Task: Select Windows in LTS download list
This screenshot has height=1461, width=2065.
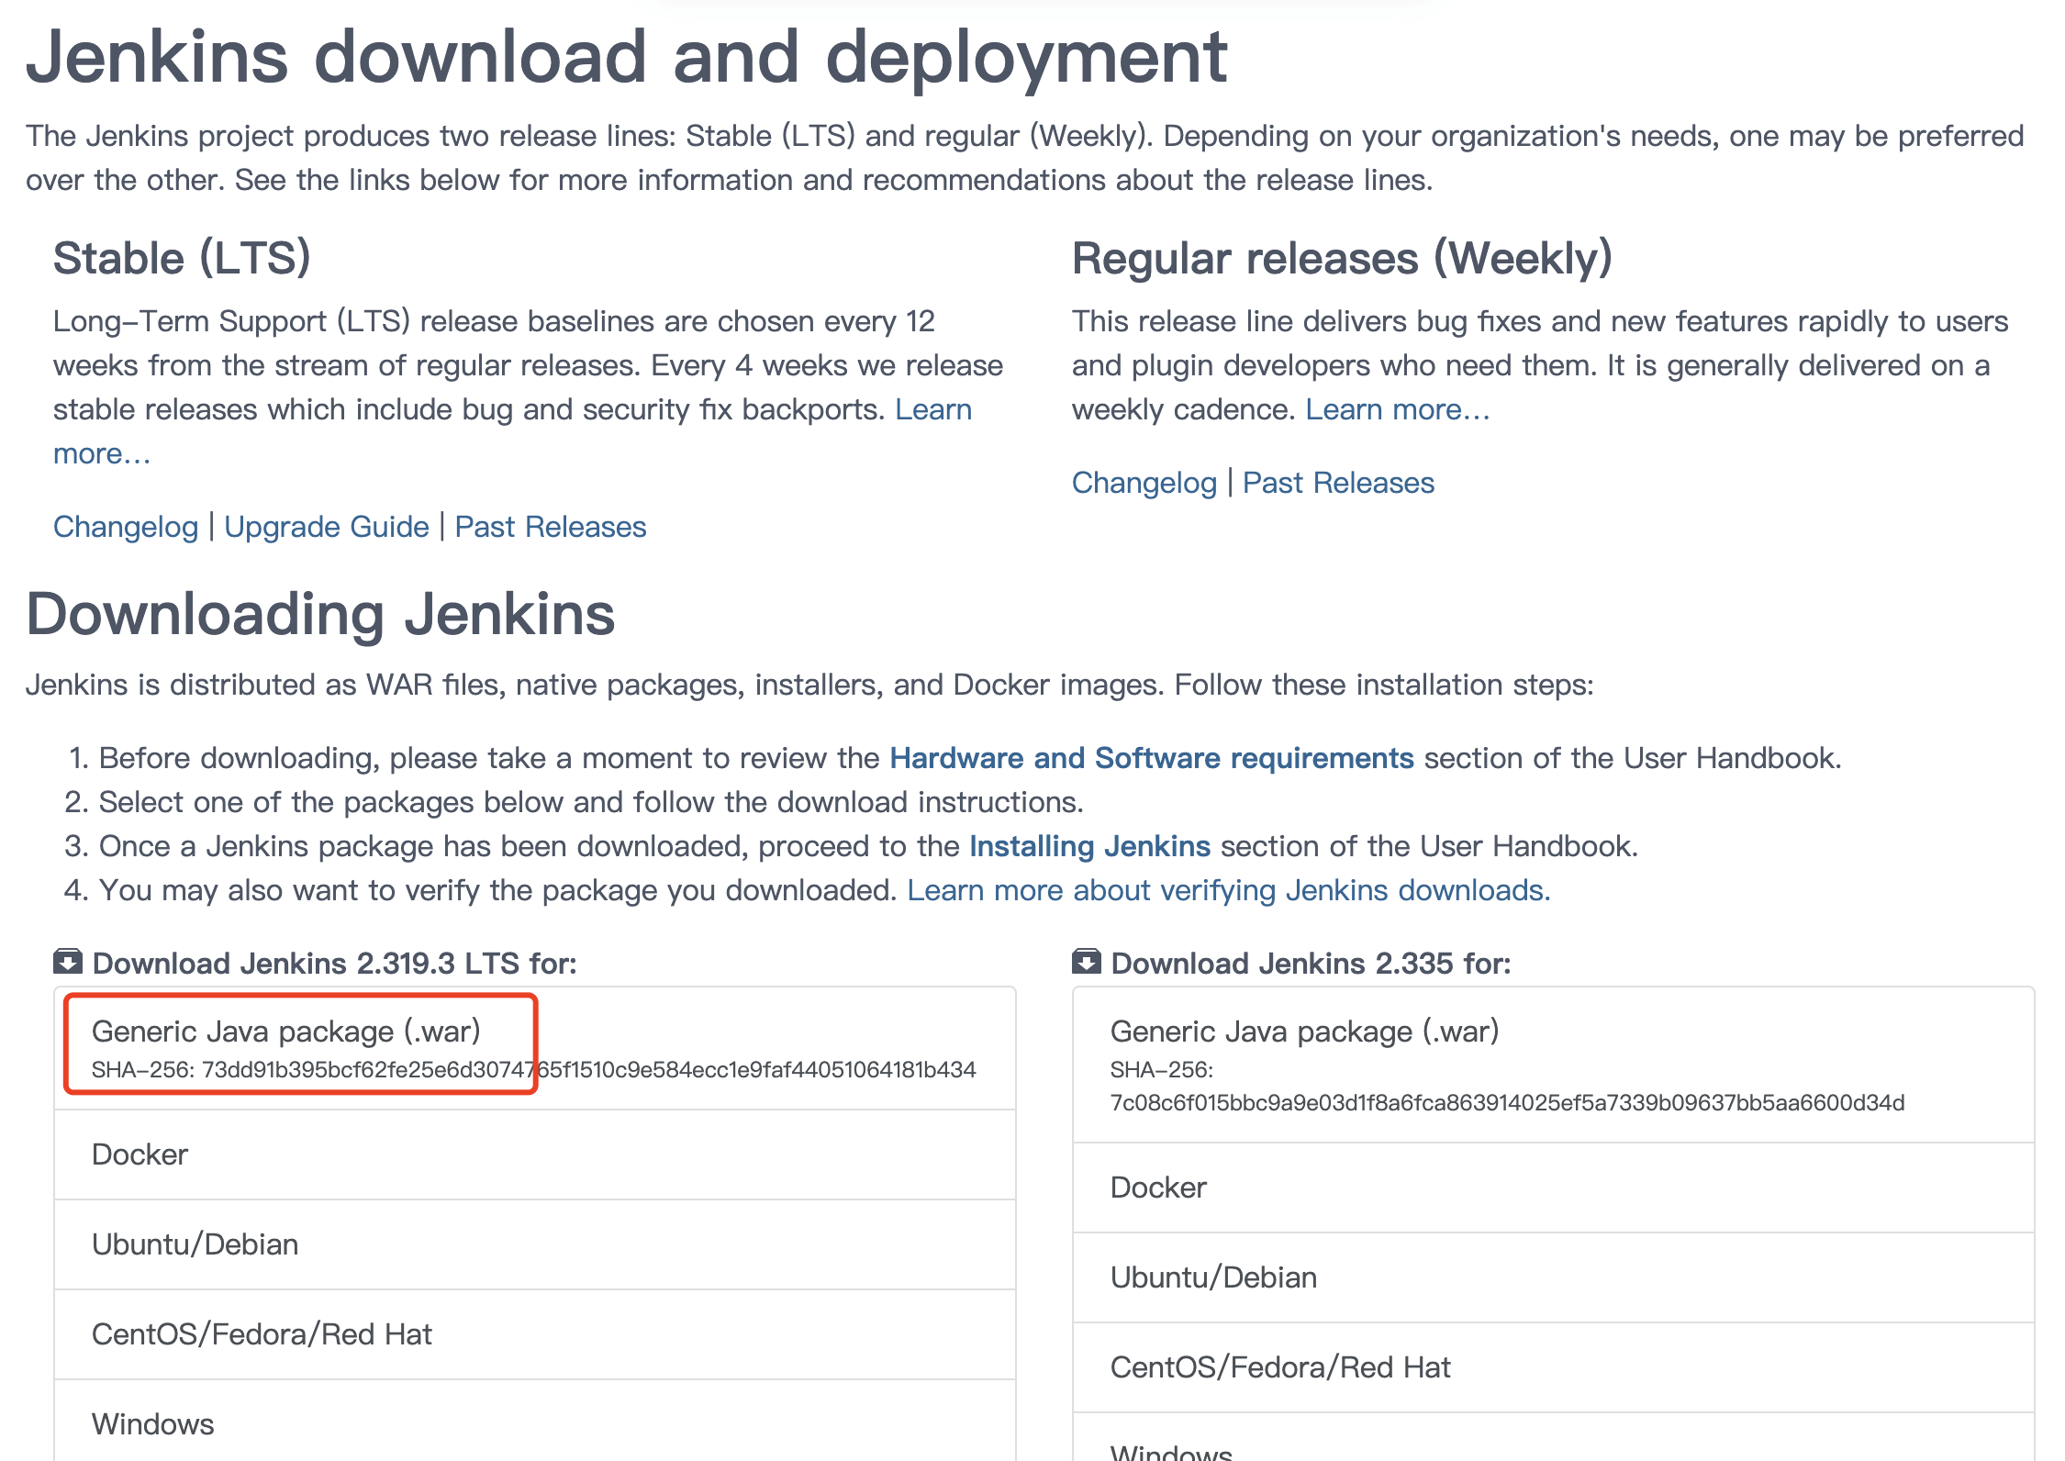Action: (152, 1424)
